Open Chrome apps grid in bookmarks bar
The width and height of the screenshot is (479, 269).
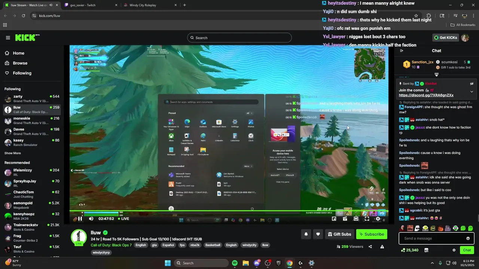[x=5, y=25]
